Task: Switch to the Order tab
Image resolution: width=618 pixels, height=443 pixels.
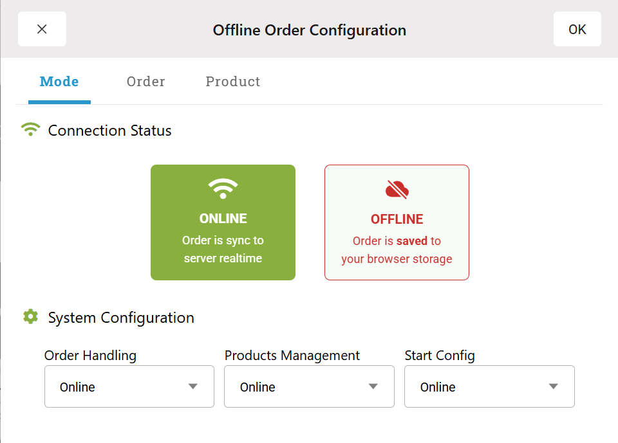Action: tap(146, 82)
